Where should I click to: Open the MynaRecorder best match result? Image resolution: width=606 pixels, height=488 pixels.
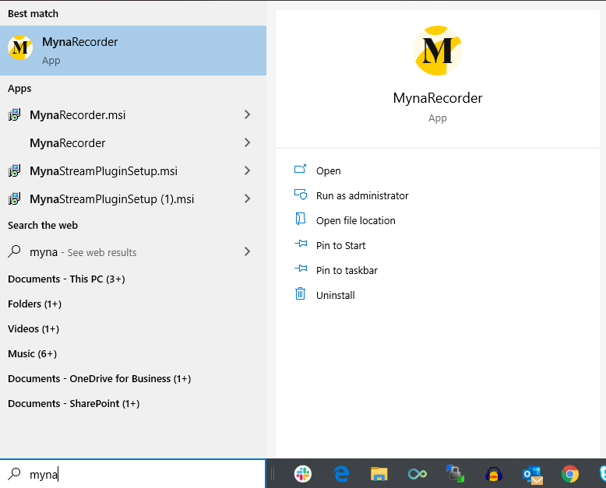tap(133, 51)
